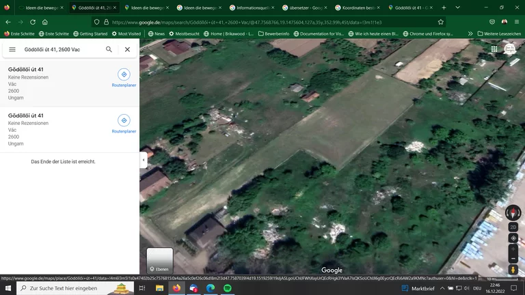The width and height of the screenshot is (525, 295).
Task: Open Wie ich heute einen Bl... bookmark
Action: (373, 33)
